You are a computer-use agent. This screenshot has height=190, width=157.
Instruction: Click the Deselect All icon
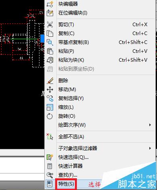tap(50, 137)
